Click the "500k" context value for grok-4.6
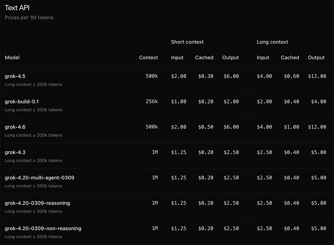 pos(152,127)
